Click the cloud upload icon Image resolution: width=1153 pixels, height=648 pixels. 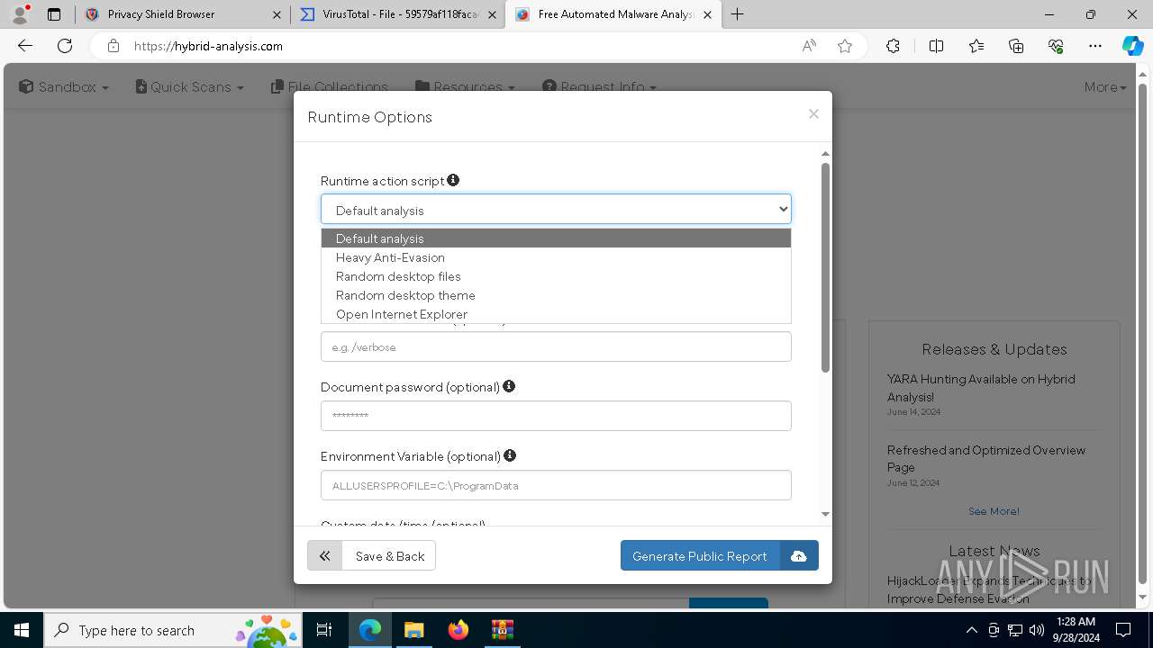tap(799, 556)
